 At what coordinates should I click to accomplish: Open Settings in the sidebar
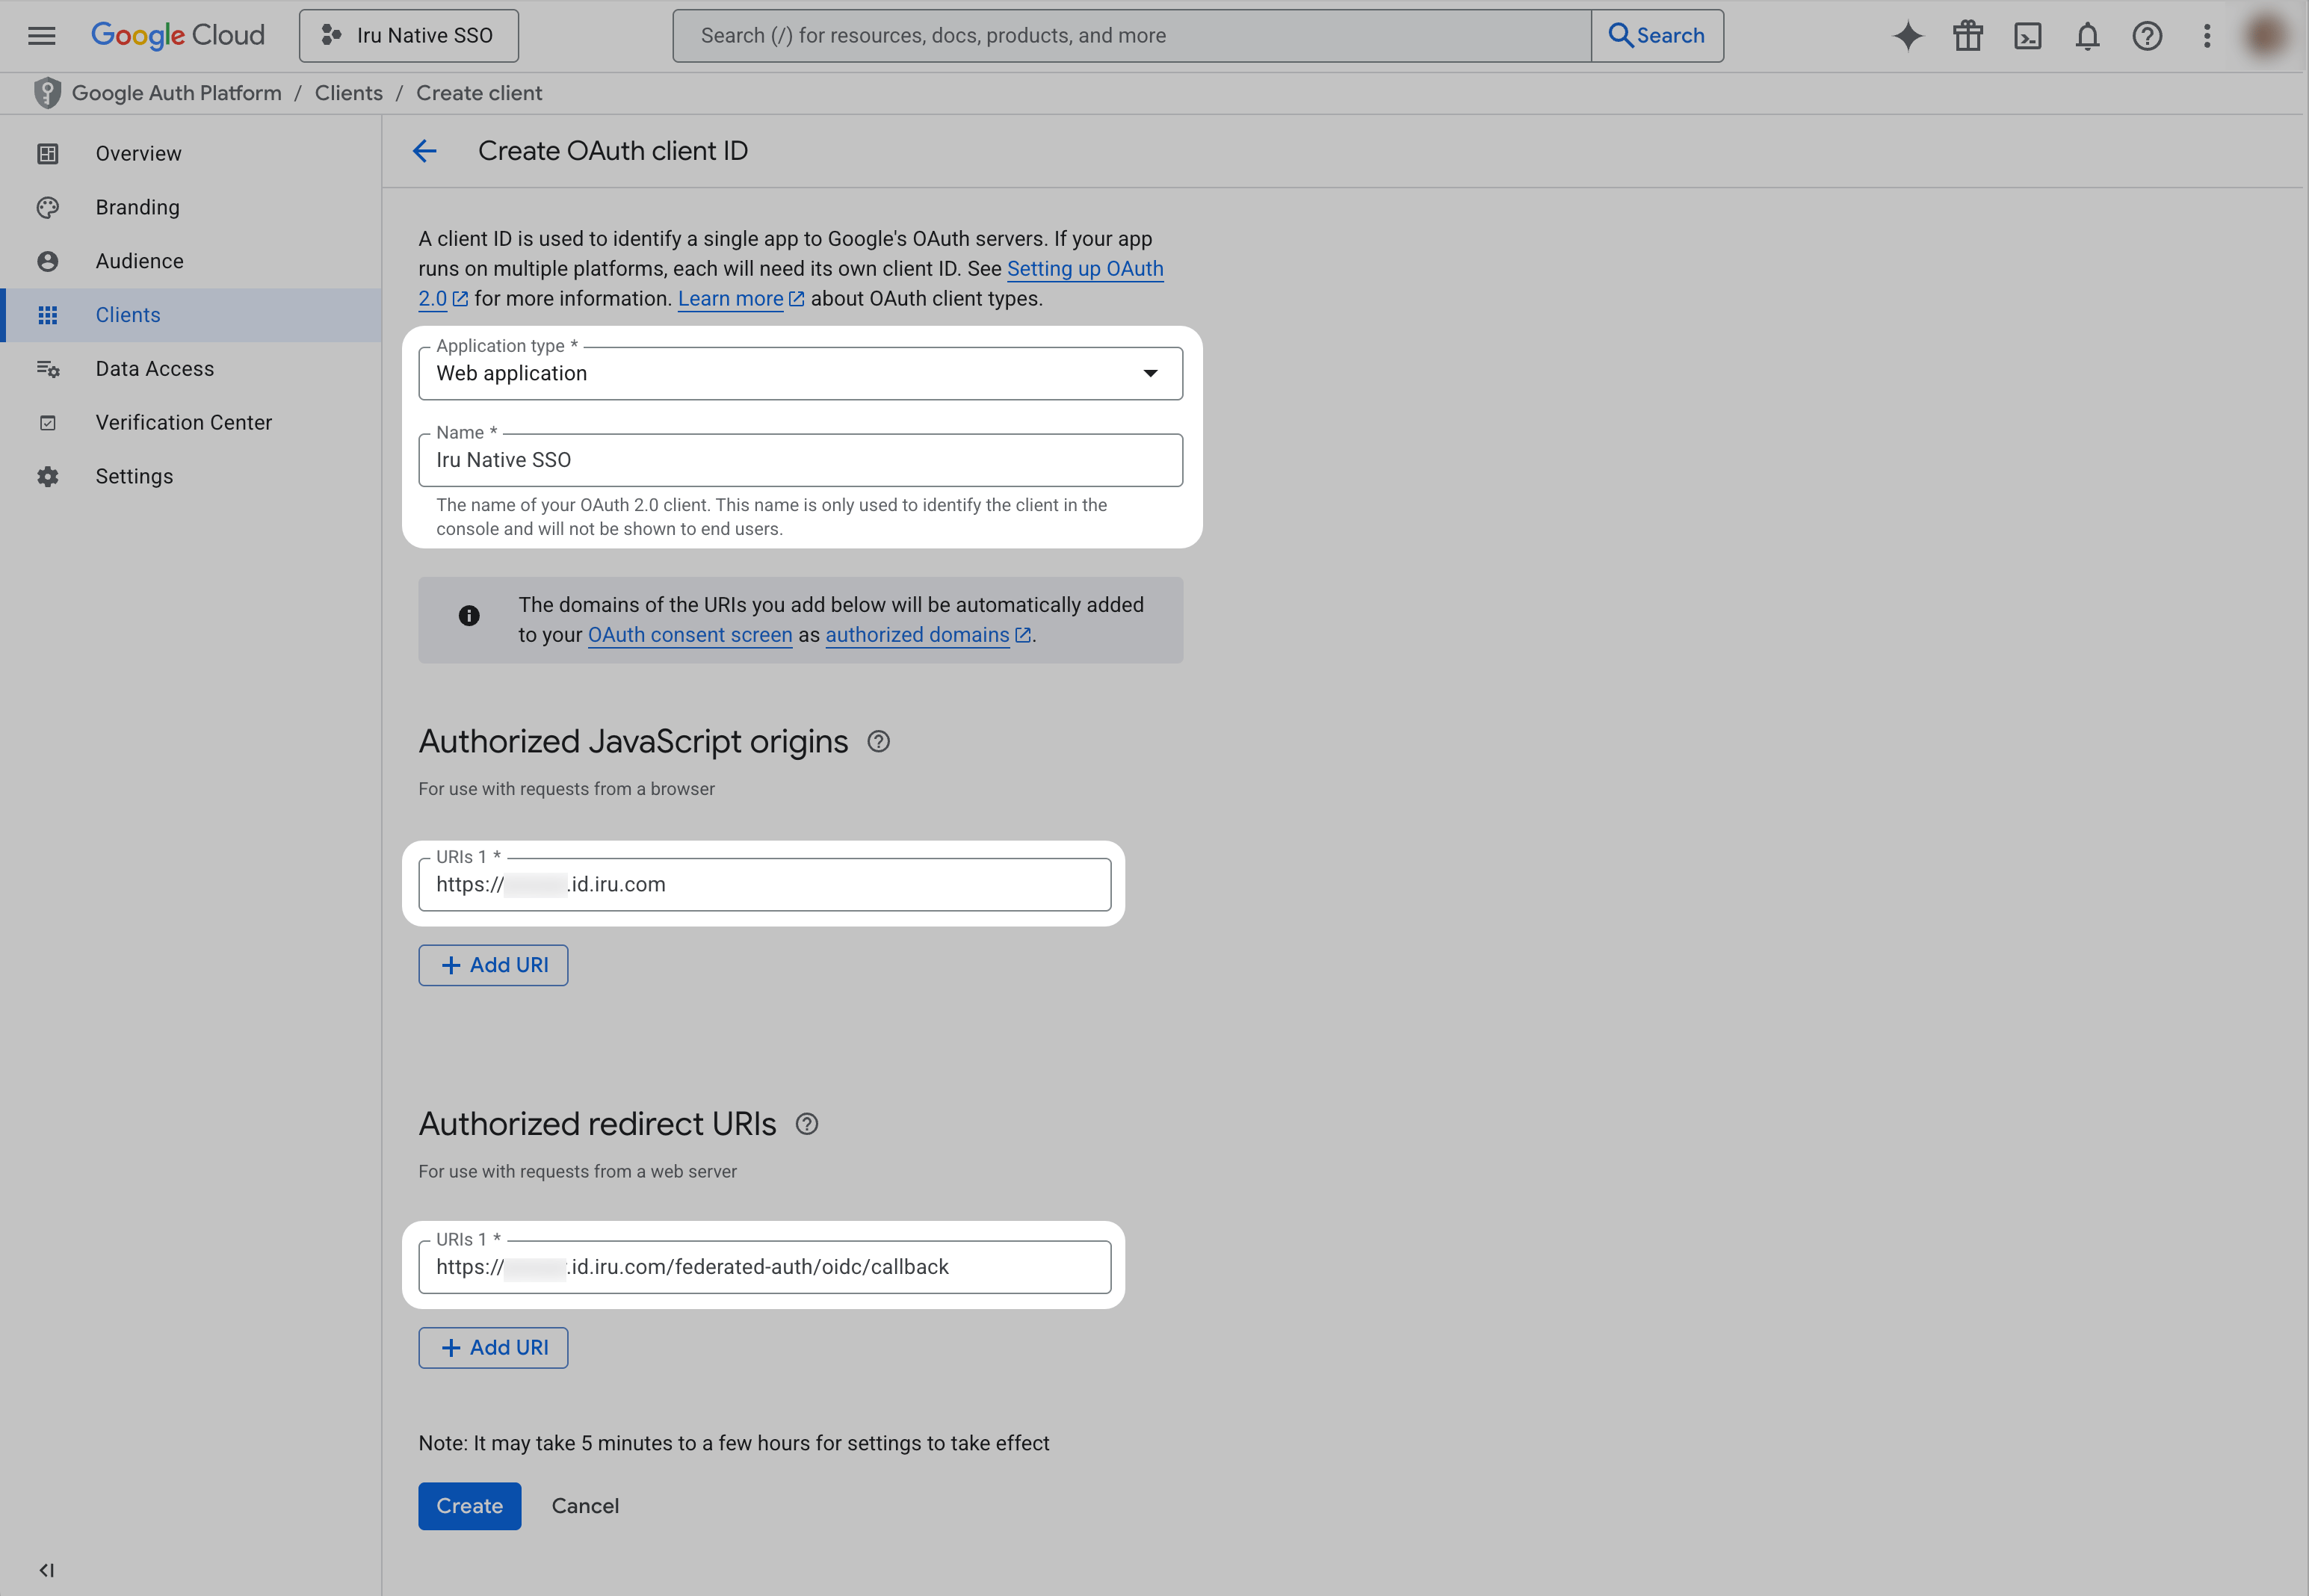(191, 477)
